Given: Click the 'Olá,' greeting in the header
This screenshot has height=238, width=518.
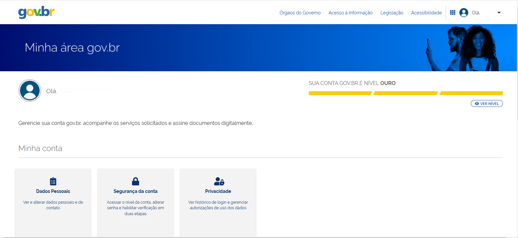Looking at the screenshot, I should point(476,13).
